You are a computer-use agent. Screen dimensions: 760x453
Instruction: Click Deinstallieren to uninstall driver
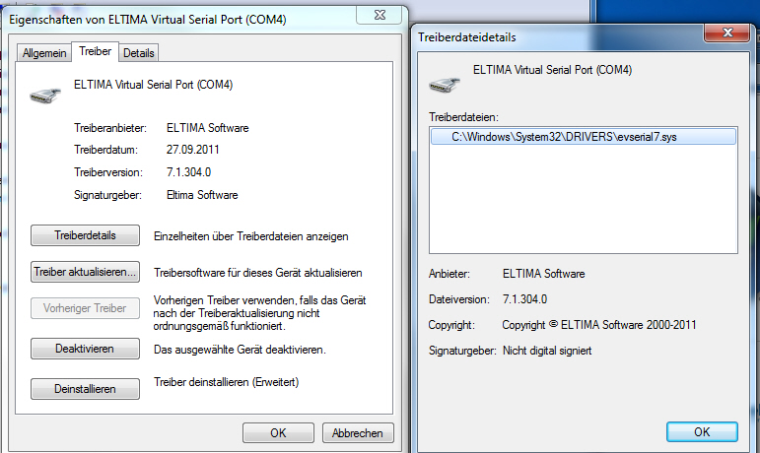point(86,389)
